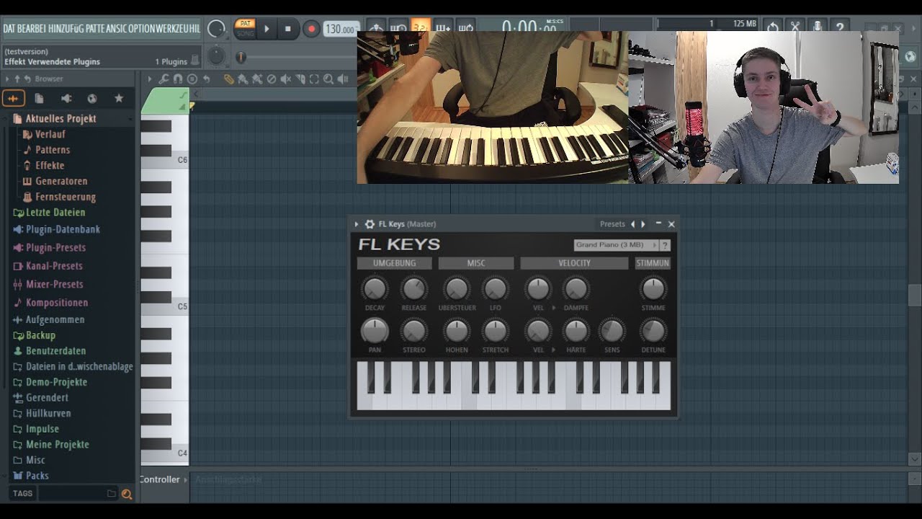Click the tempo 130.000 display
Image resolution: width=922 pixels, height=519 pixels.
340,29
